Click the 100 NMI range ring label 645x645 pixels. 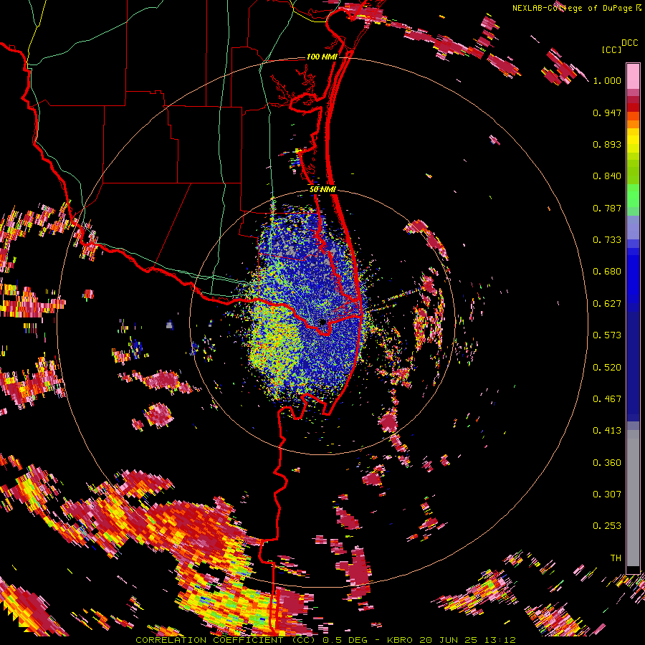pyautogui.click(x=322, y=57)
